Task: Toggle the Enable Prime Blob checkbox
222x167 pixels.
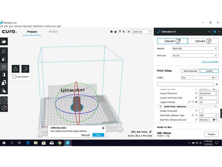Action: 201,111
